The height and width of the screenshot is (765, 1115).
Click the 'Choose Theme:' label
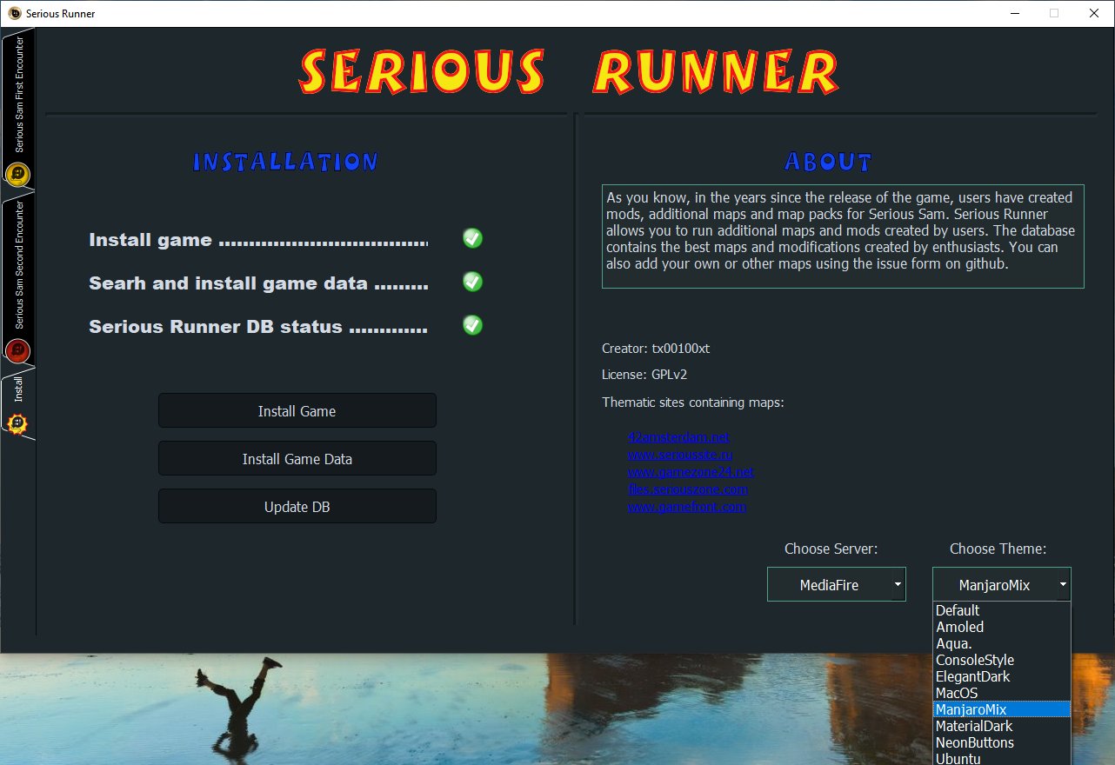[998, 549]
